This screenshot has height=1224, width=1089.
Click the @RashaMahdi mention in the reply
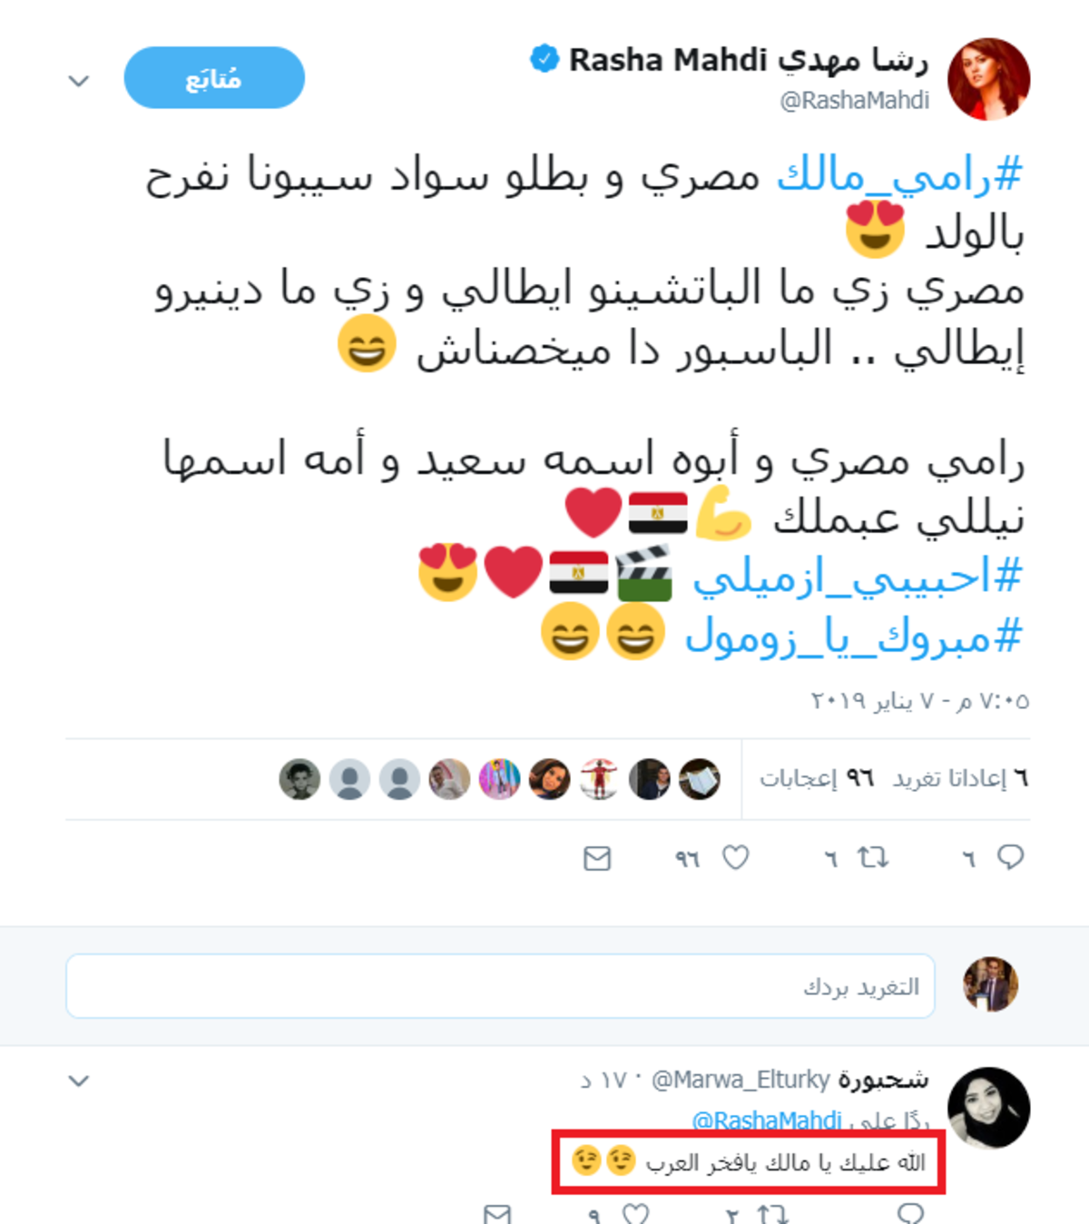point(767,1120)
